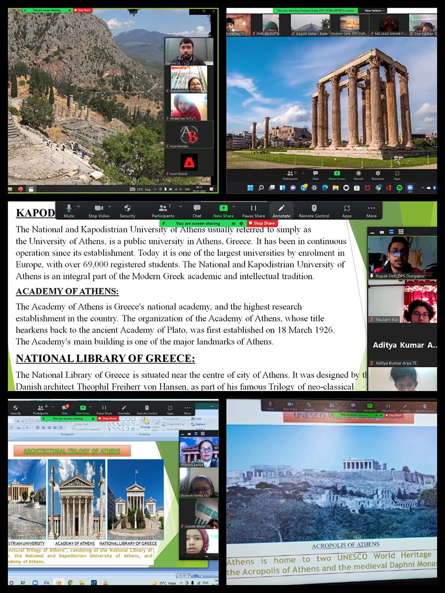This screenshot has width=445, height=593.
Task: Mute microphone in the Zoom sharing toolbar
Action: point(69,210)
